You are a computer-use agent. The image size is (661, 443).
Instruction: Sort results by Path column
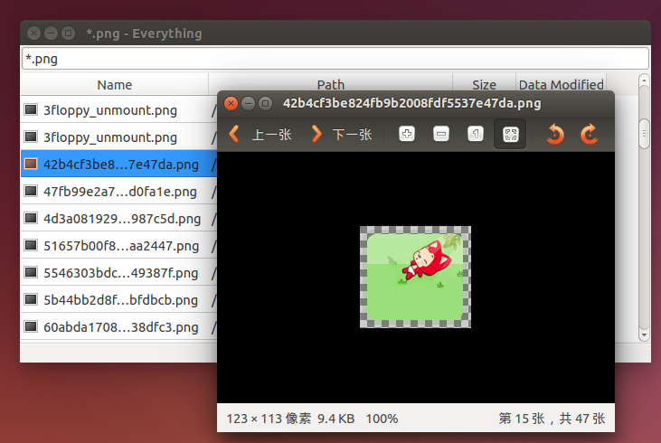coord(331,85)
